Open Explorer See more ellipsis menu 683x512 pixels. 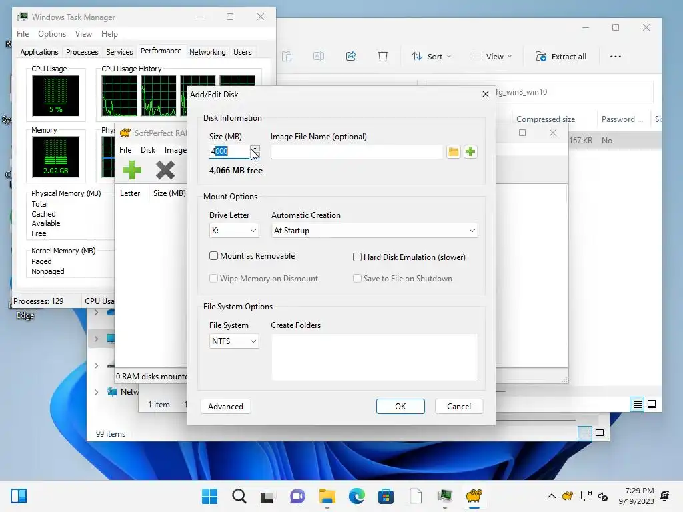616,57
